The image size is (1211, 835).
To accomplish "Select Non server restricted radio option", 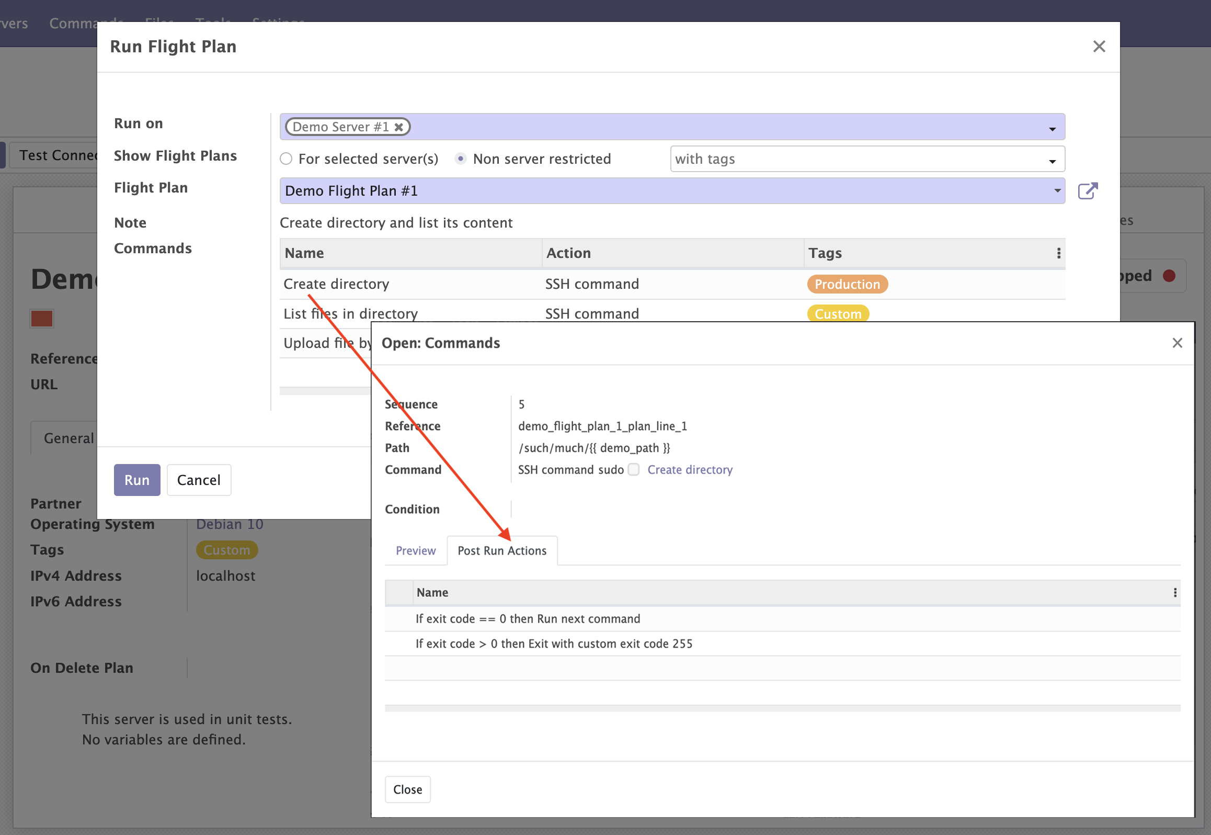I will click(x=460, y=159).
